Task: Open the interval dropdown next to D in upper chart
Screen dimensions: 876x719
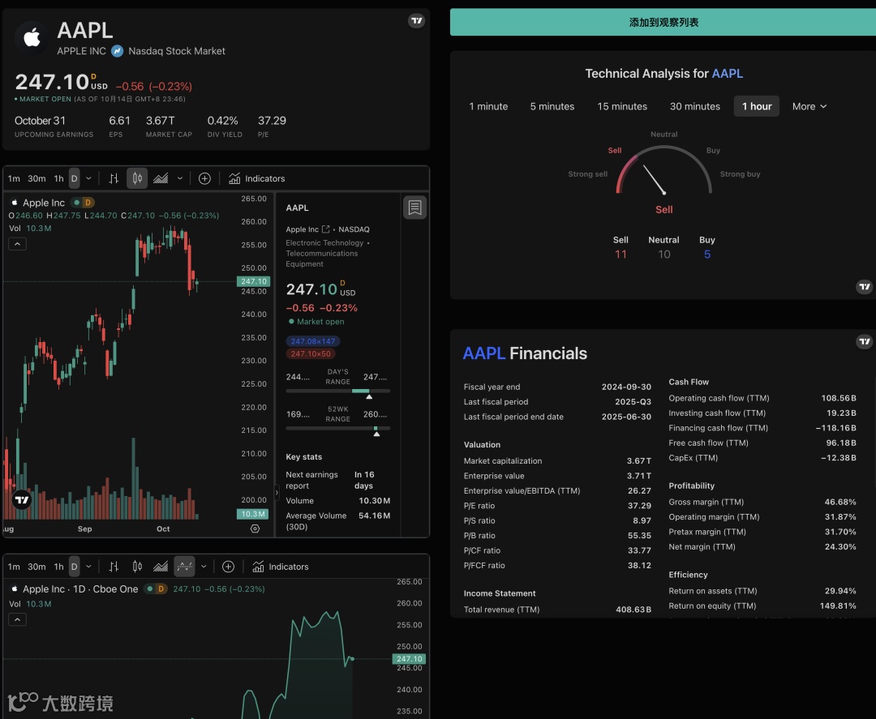Action: coord(88,178)
